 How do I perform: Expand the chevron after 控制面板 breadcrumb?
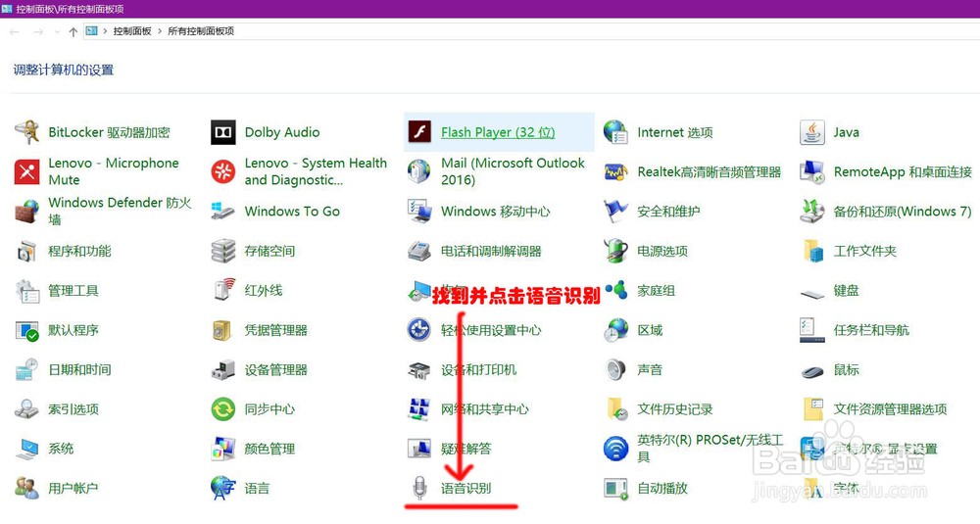tap(160, 31)
